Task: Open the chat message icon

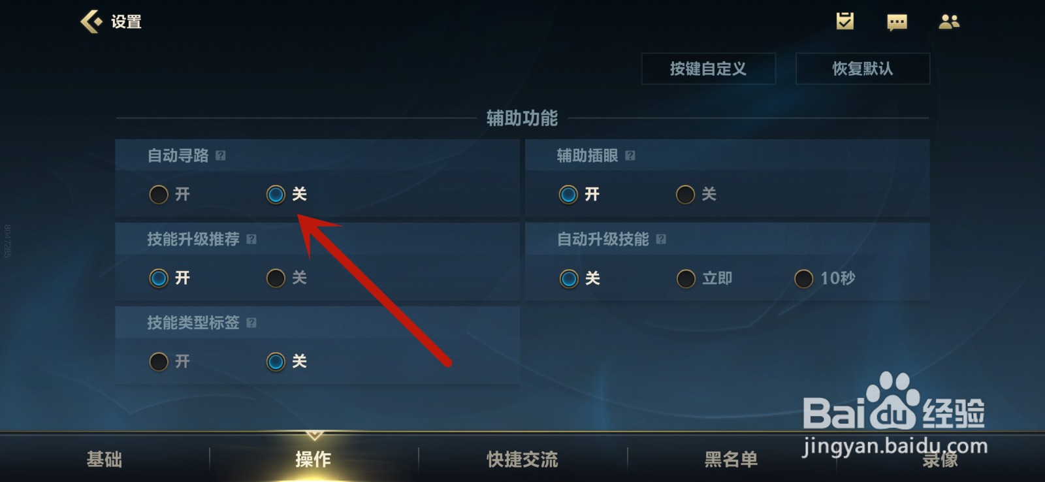Action: coord(897,22)
